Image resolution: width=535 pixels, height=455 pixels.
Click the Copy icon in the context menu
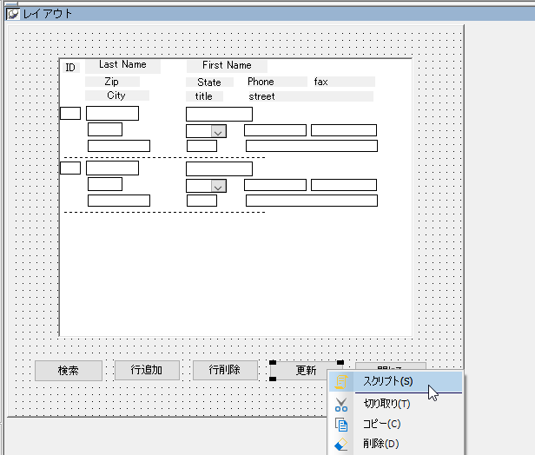pos(341,425)
